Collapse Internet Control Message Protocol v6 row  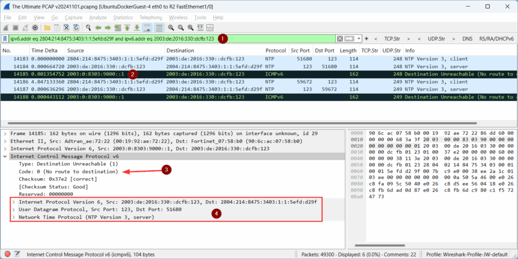pyautogui.click(x=5, y=156)
